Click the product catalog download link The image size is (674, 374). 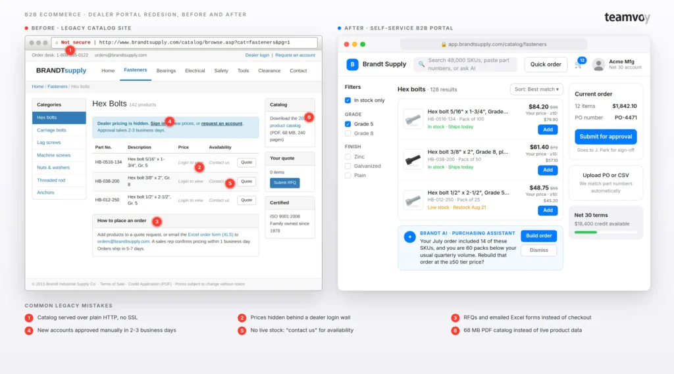(285, 126)
